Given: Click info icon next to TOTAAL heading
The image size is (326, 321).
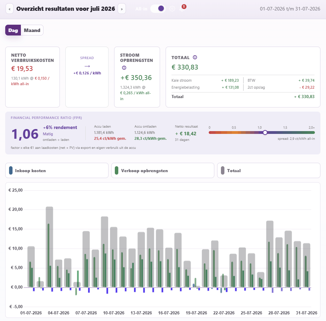Looking at the screenshot, I should [x=195, y=57].
